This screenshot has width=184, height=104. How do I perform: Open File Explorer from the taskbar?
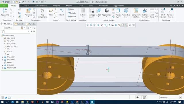(x=22, y=102)
